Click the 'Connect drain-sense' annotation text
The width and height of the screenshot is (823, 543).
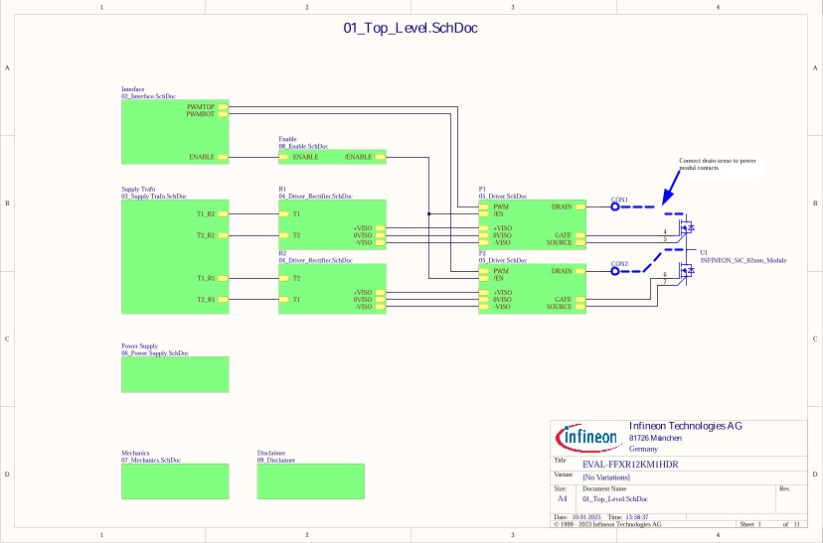pyautogui.click(x=717, y=164)
